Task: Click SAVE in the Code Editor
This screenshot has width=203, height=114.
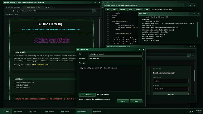Action: coord(131,10)
